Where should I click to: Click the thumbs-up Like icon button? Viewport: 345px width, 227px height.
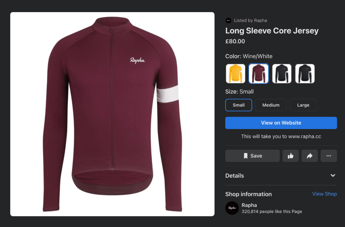coord(291,156)
